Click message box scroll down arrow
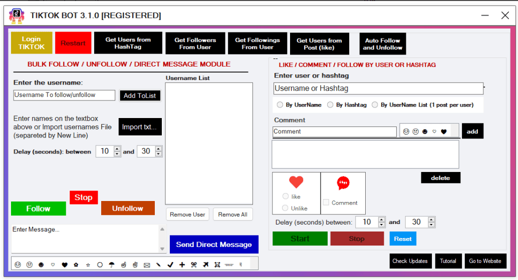 (x=162, y=249)
